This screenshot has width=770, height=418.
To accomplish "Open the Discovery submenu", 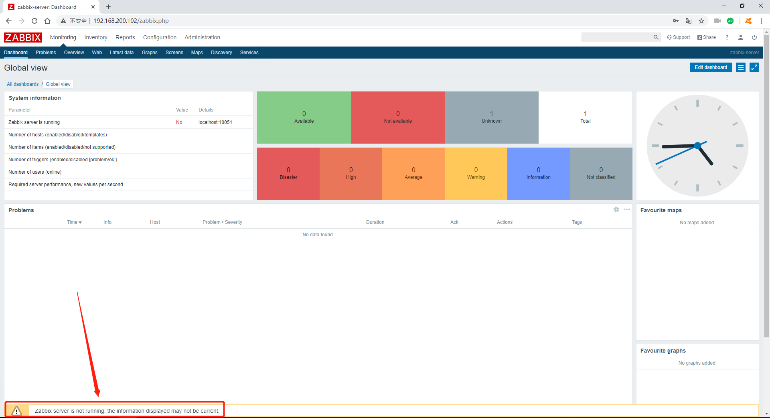I will [221, 53].
